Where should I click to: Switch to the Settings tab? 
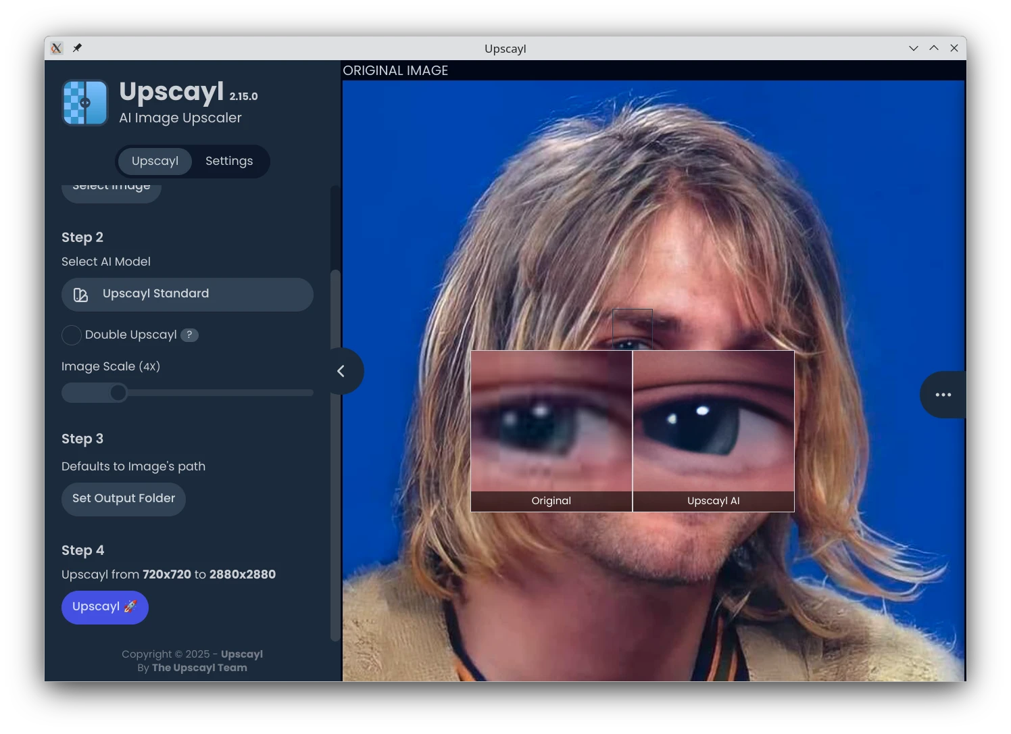pyautogui.click(x=229, y=161)
